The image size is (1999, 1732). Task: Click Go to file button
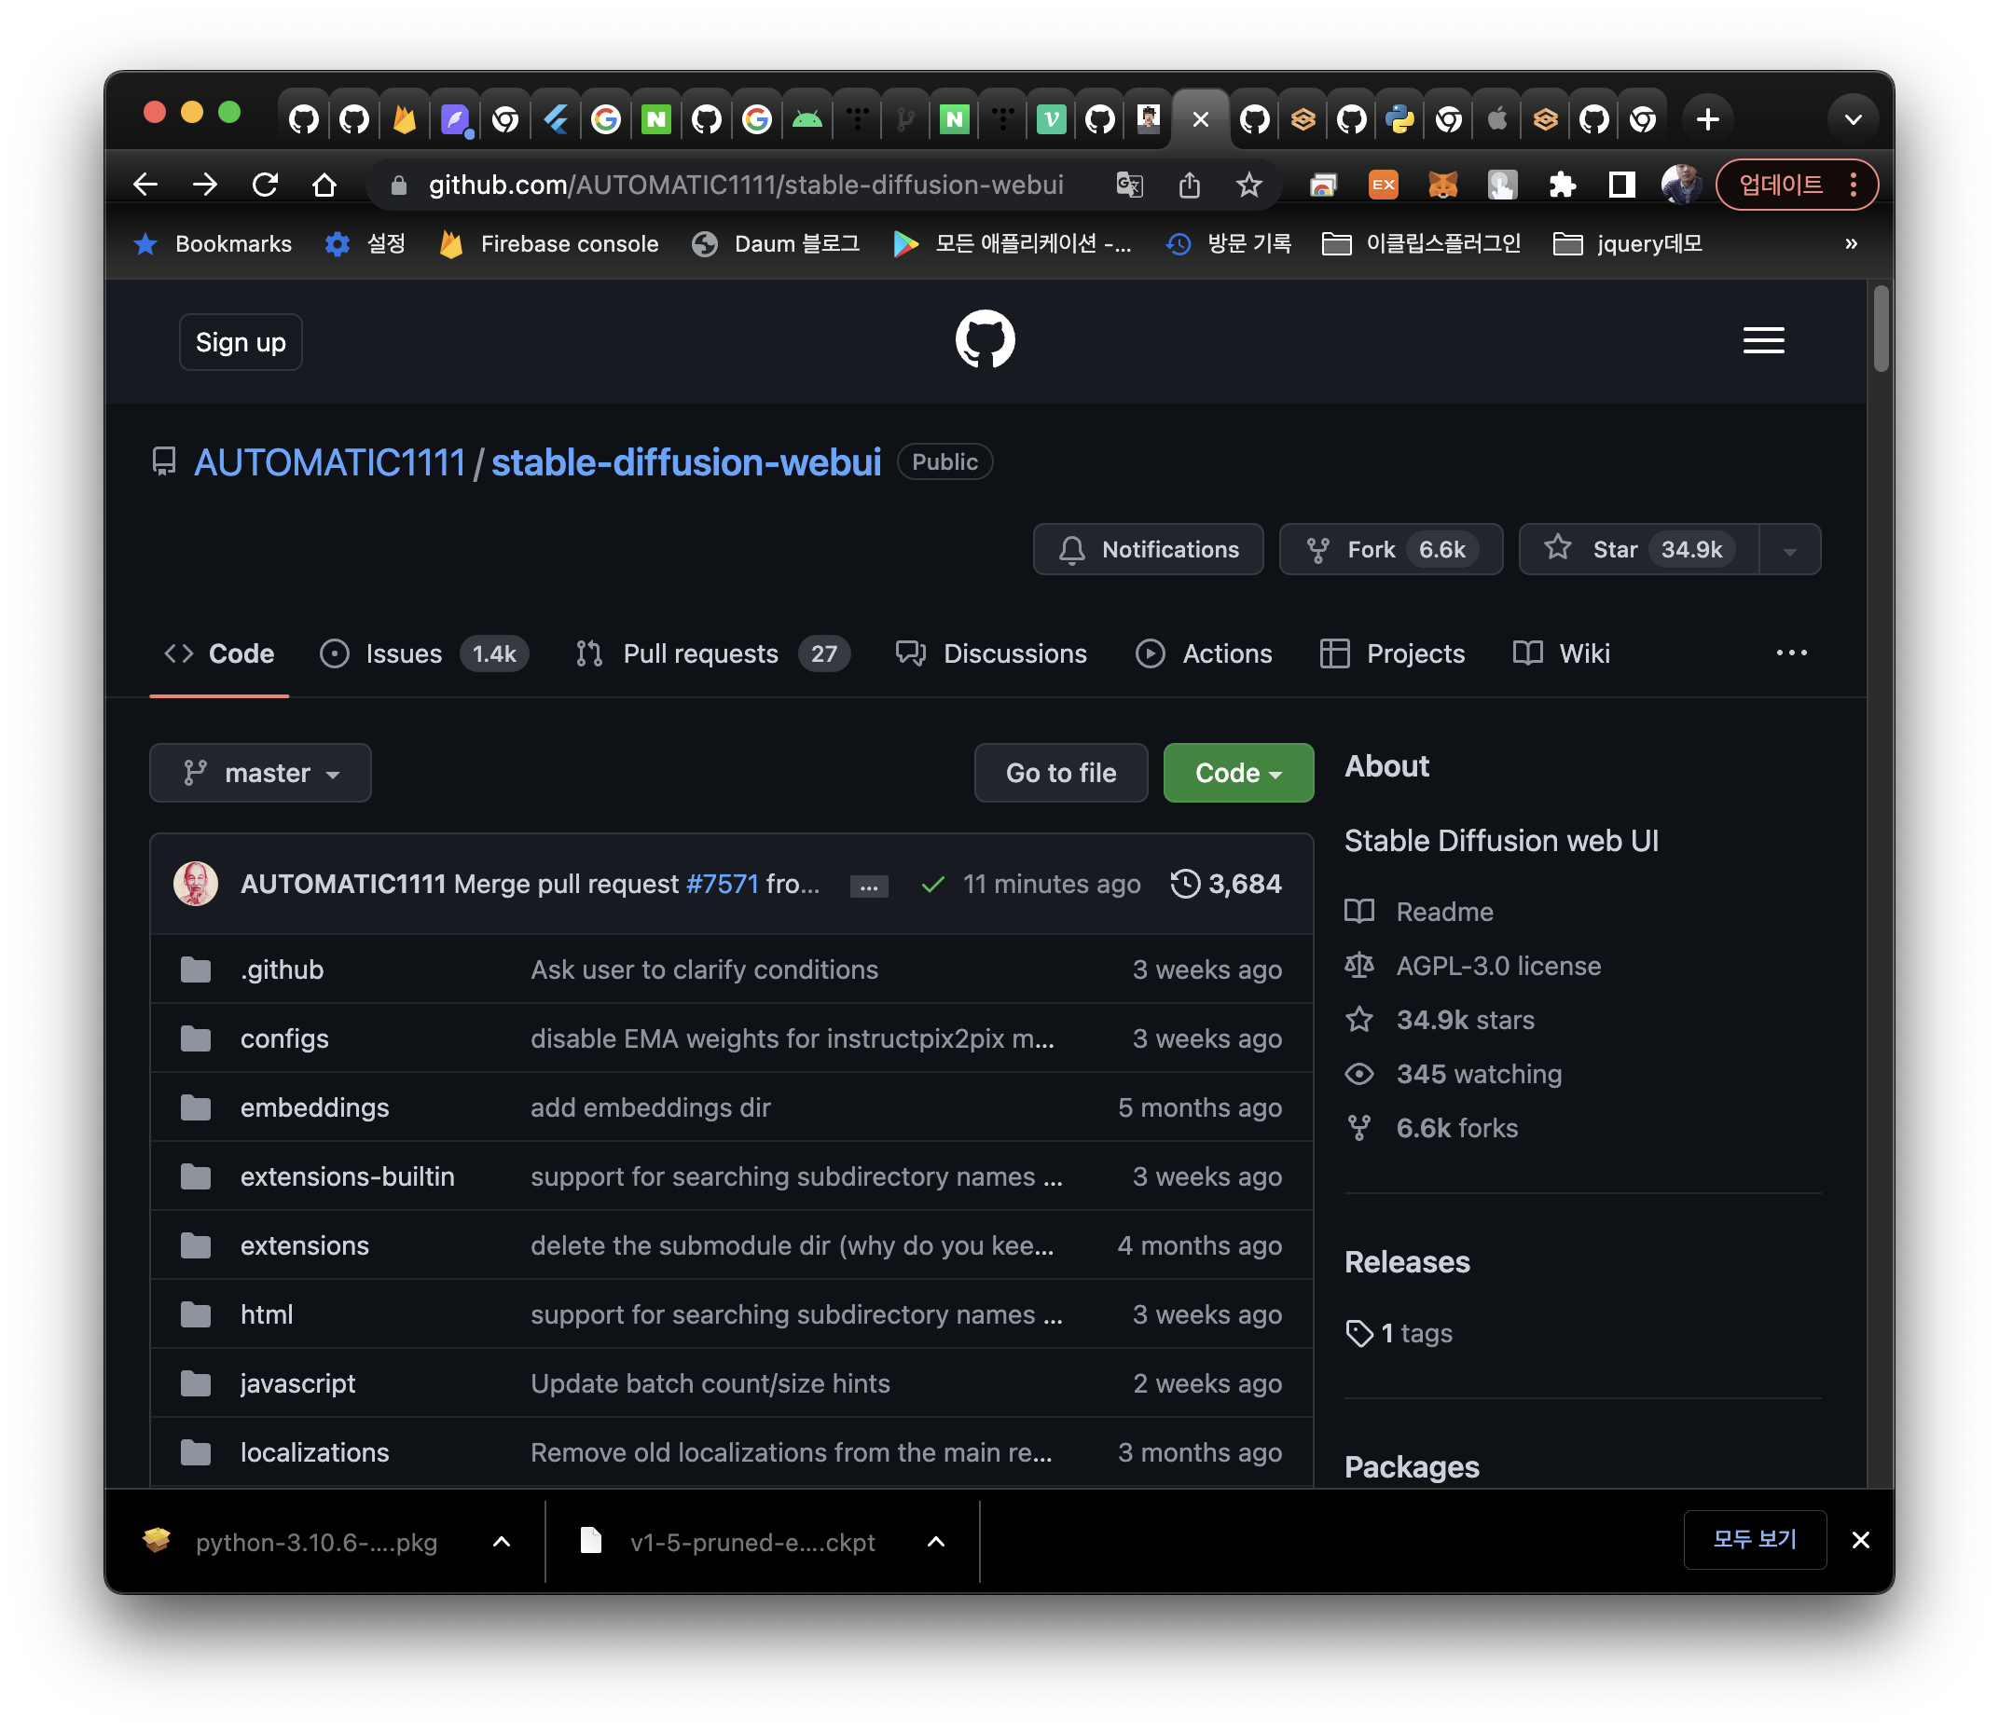click(x=1060, y=772)
